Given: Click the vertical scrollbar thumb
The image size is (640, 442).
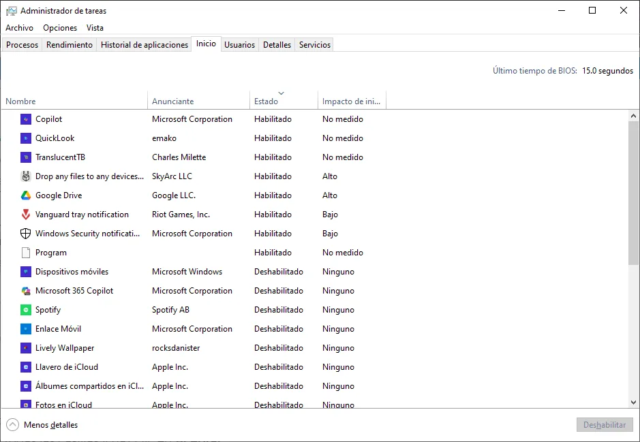Looking at the screenshot, I should click(633, 193).
